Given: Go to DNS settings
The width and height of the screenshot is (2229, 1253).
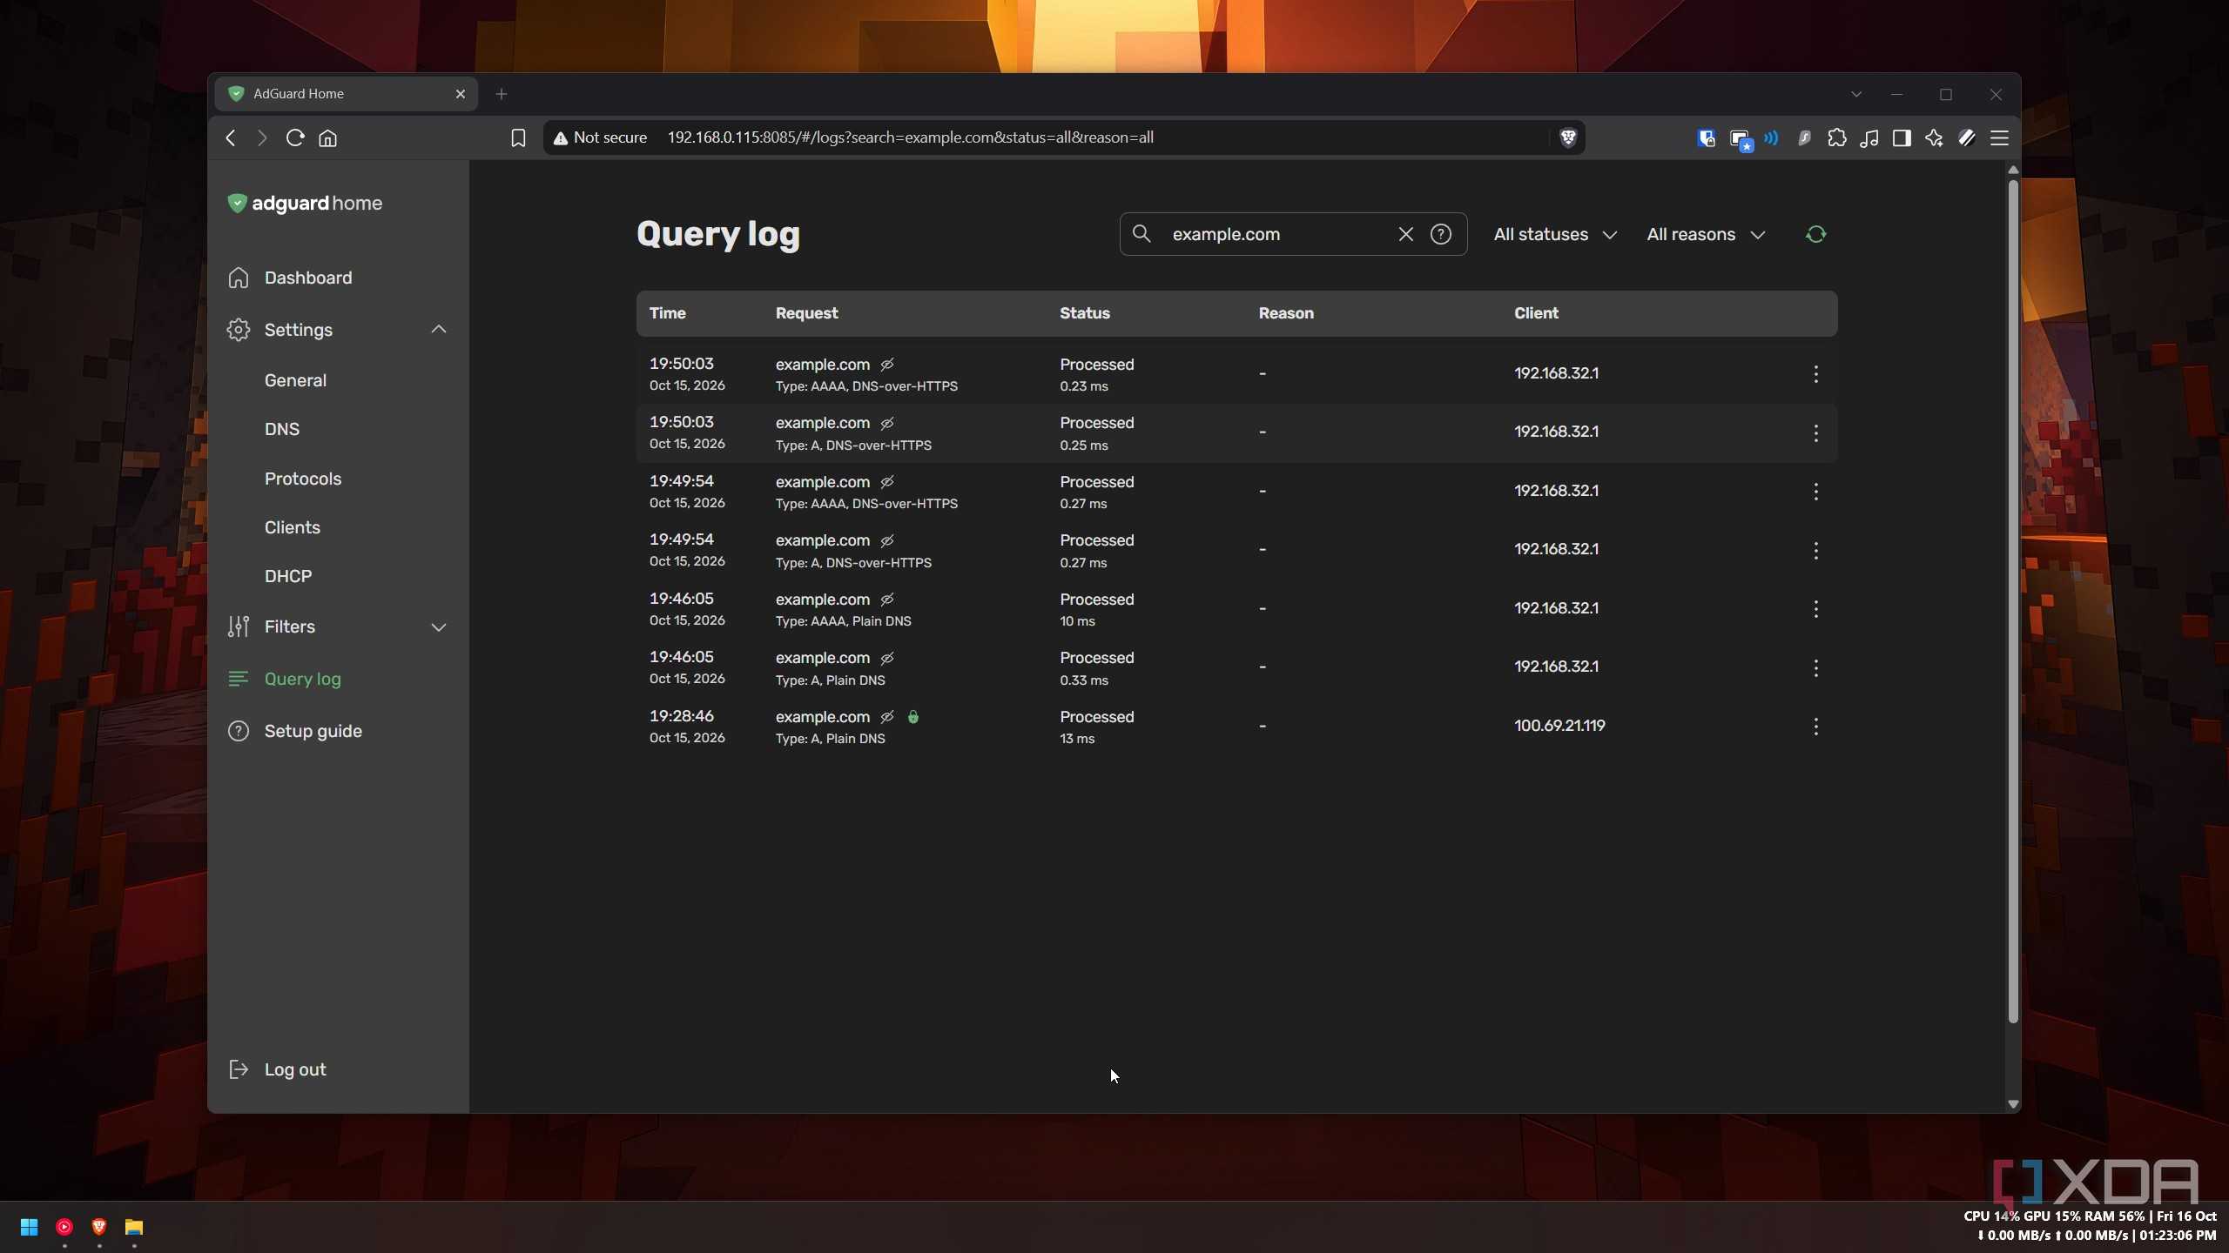Looking at the screenshot, I should pos(281,429).
